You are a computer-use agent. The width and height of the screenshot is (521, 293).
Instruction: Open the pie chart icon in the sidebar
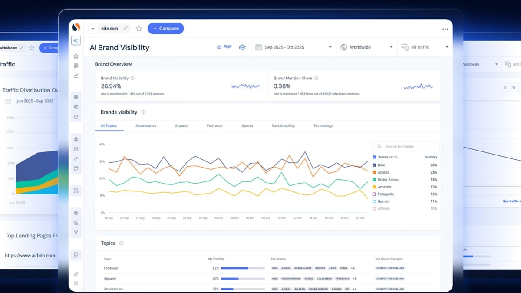(76, 116)
